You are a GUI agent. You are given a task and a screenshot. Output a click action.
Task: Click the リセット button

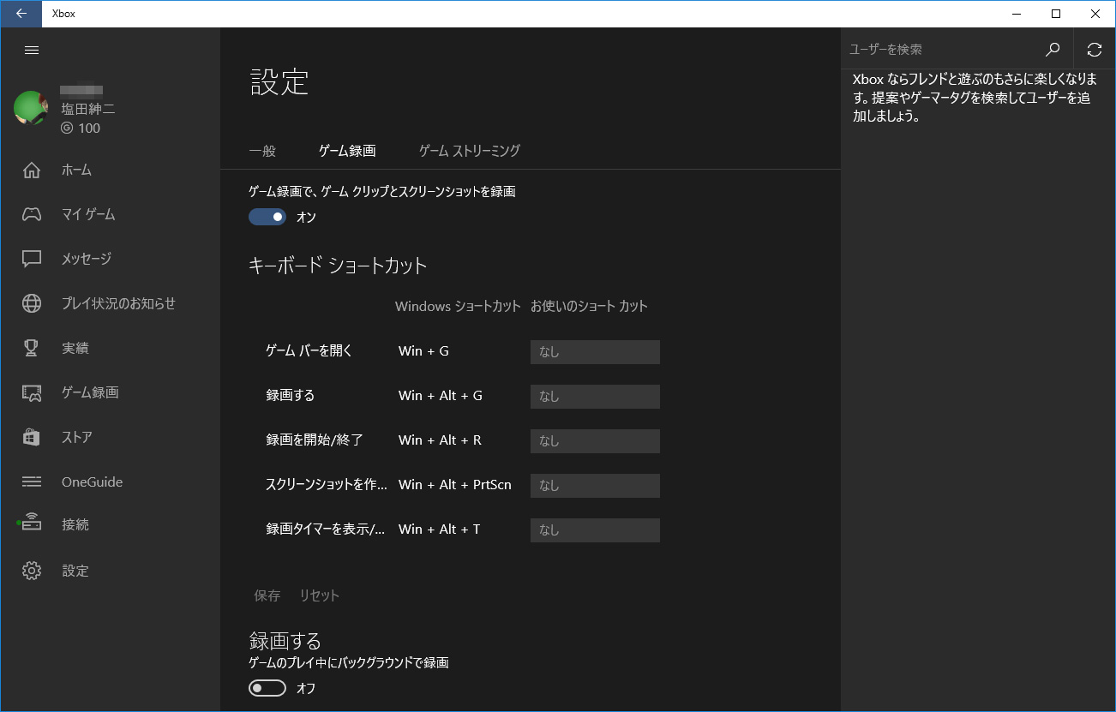pyautogui.click(x=320, y=595)
